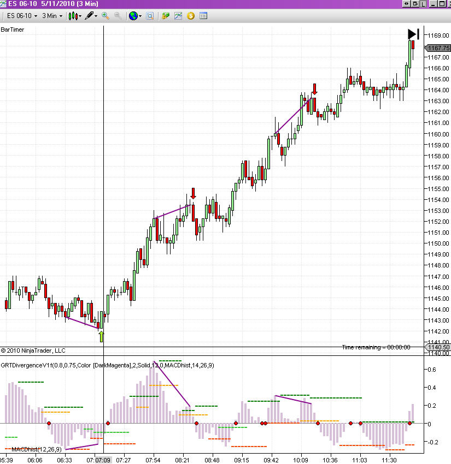The image size is (451, 464).
Task: Minimize the chart window
Action: click(433, 4)
